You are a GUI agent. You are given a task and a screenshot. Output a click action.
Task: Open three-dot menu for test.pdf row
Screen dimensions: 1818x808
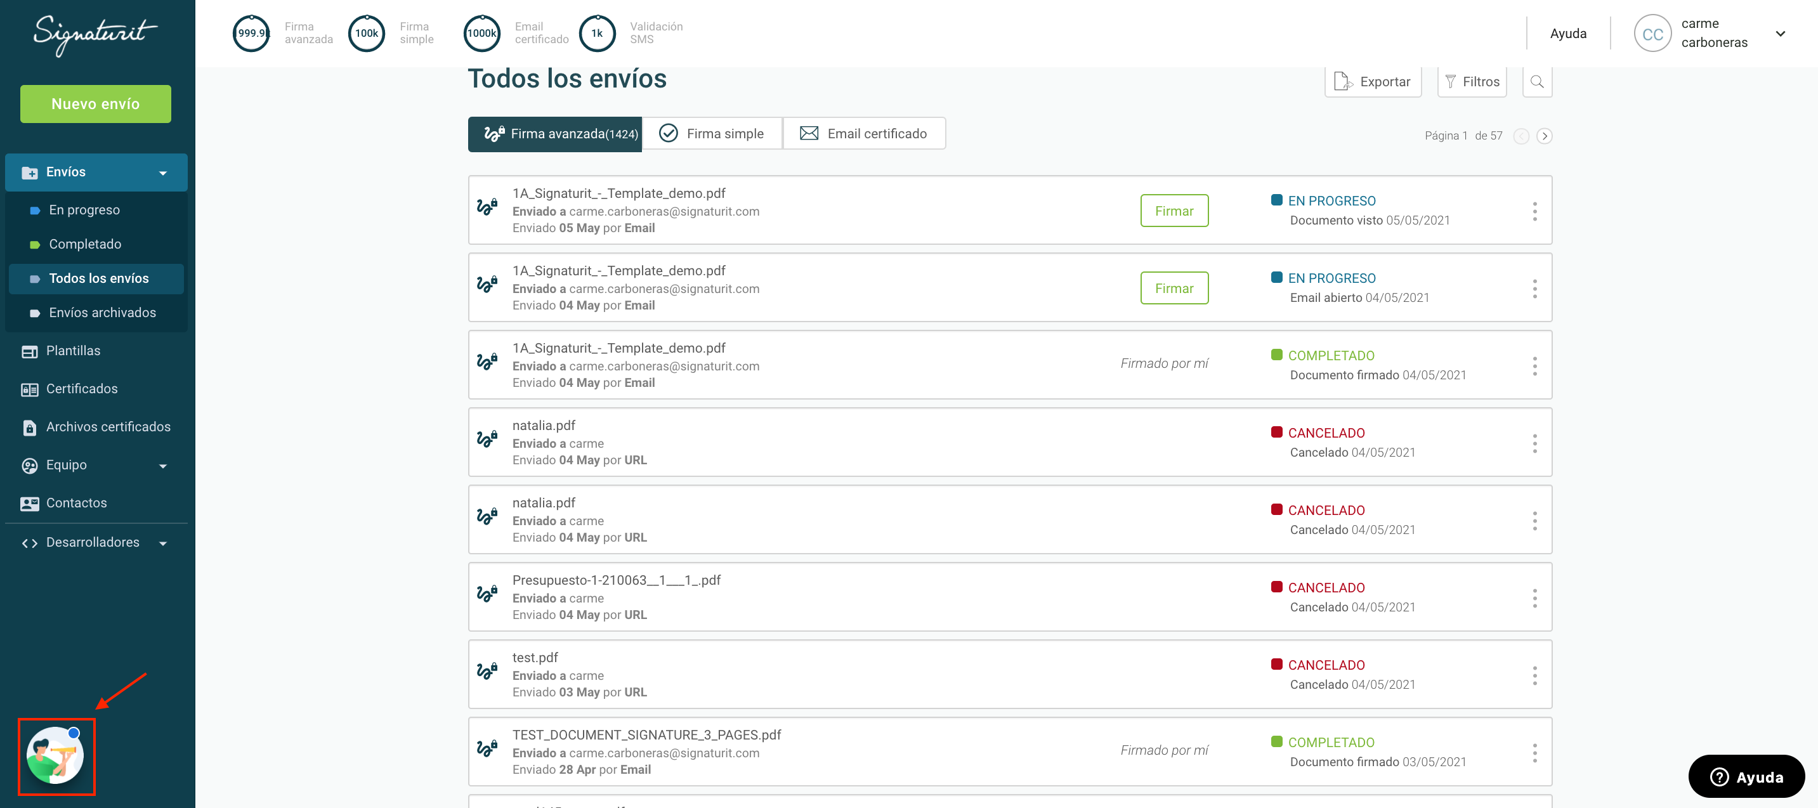pos(1534,675)
